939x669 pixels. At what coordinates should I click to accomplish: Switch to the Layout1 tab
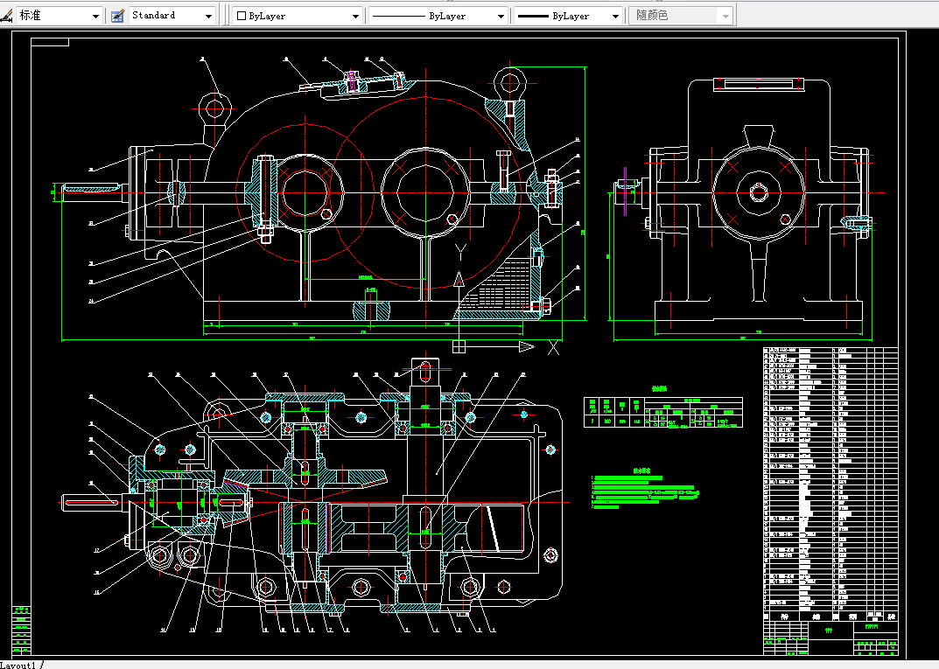[18, 665]
